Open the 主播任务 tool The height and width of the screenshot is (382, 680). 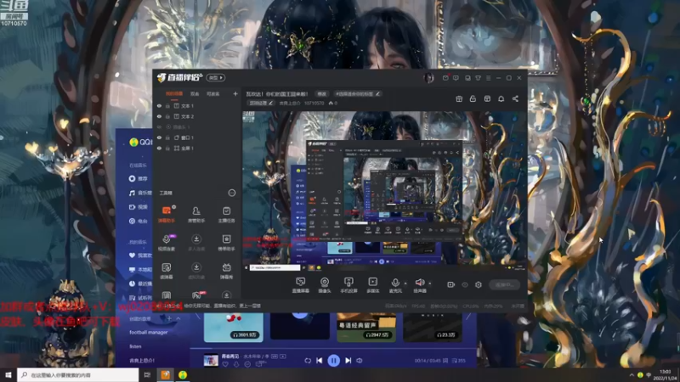coord(227,212)
